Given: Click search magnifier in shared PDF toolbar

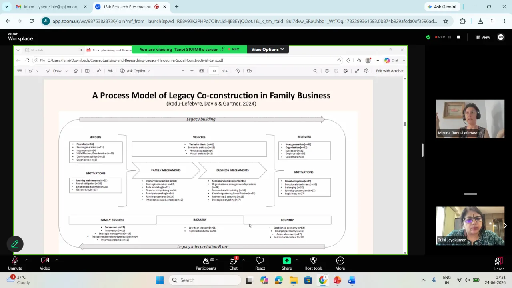Looking at the screenshot, I should tap(315, 71).
